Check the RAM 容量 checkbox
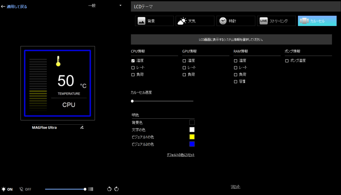The width and height of the screenshot is (341, 195). [236, 81]
